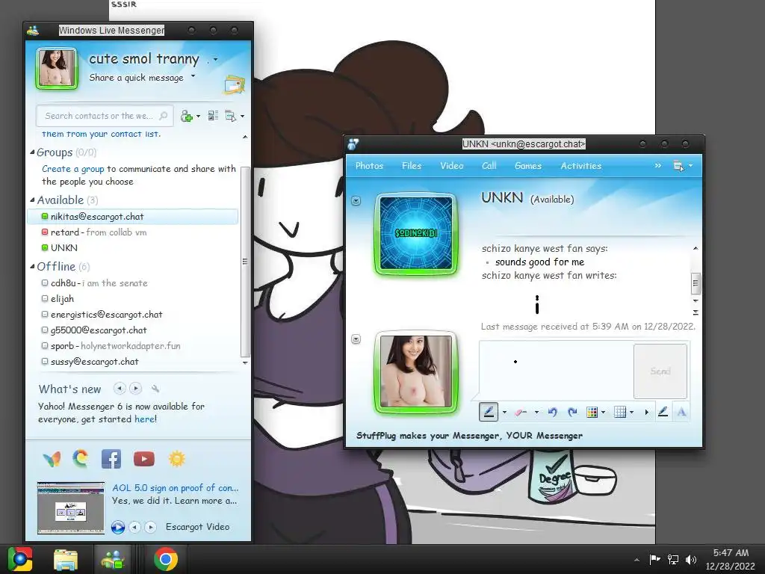Viewport: 765px width, 574px height.
Task: Show previous What's new item
Action: point(120,389)
